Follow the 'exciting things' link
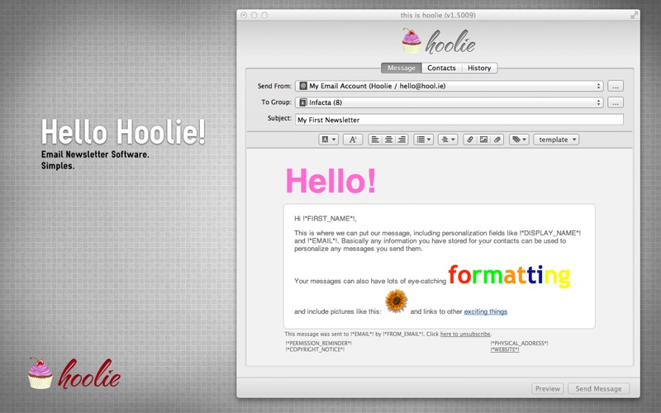Image resolution: width=661 pixels, height=413 pixels. click(x=486, y=311)
